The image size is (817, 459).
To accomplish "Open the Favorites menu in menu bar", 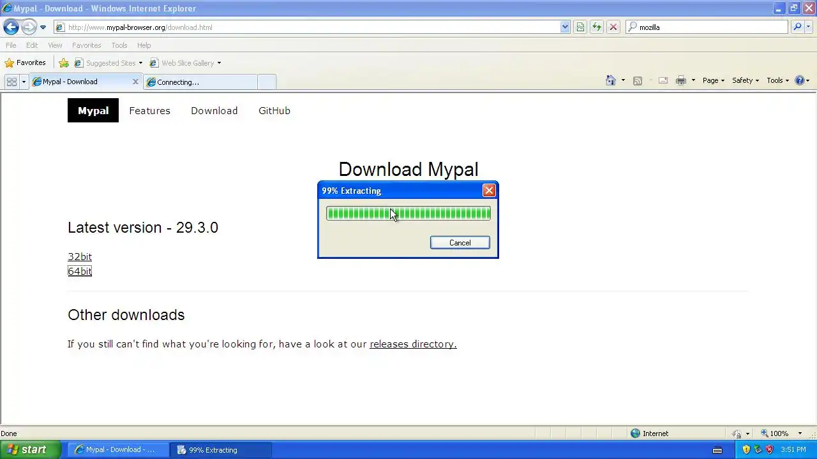I will [x=86, y=45].
